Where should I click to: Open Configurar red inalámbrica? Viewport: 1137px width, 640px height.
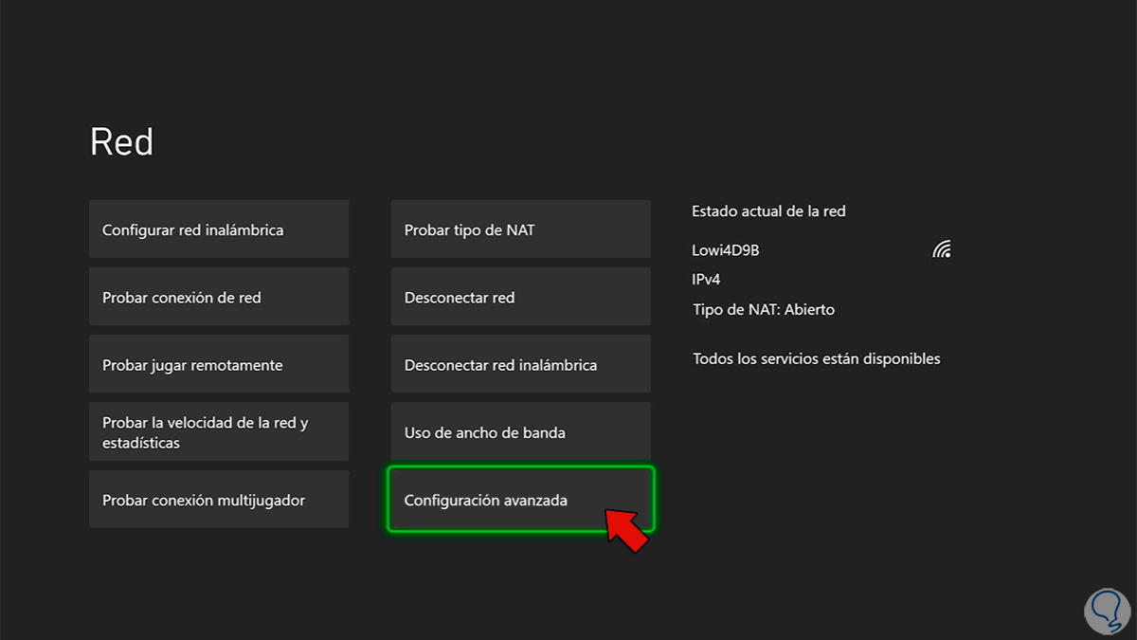[x=219, y=229]
